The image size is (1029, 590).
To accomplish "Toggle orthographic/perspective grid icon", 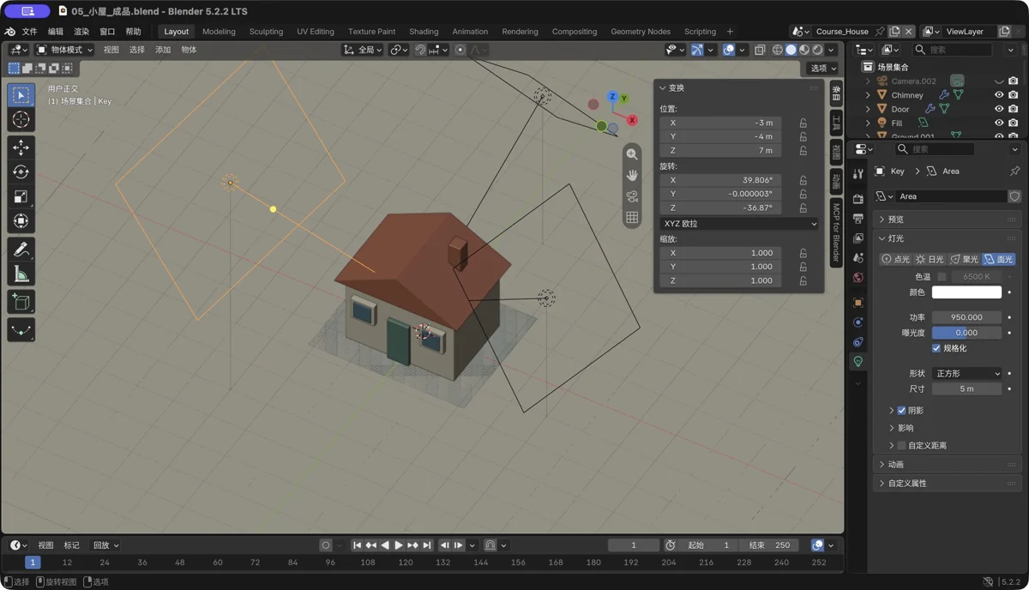I will click(x=632, y=218).
